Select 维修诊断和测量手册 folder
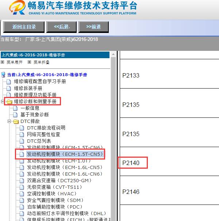The height and width of the screenshot is (221, 219). (35, 101)
